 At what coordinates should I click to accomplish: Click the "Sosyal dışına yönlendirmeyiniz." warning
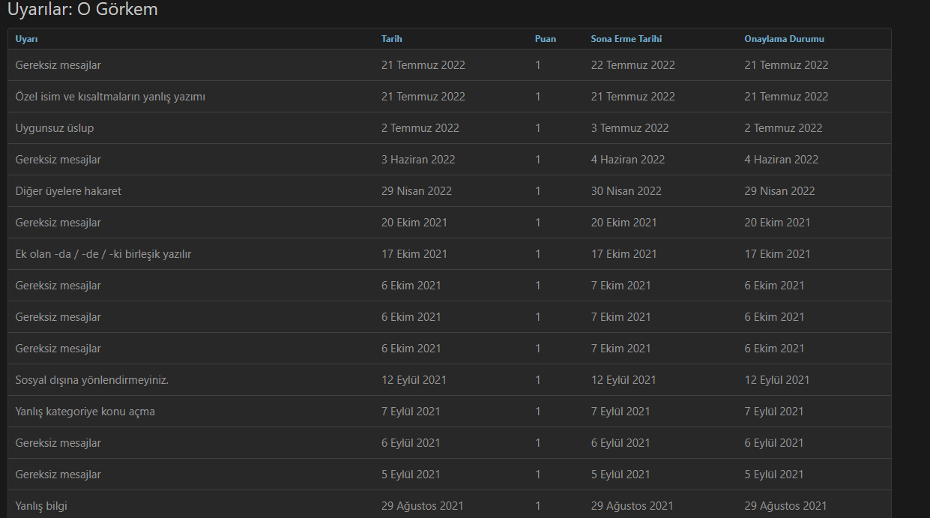tap(92, 380)
